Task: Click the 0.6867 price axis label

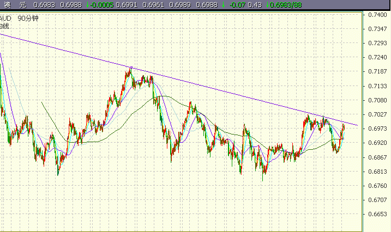Action: click(x=377, y=157)
